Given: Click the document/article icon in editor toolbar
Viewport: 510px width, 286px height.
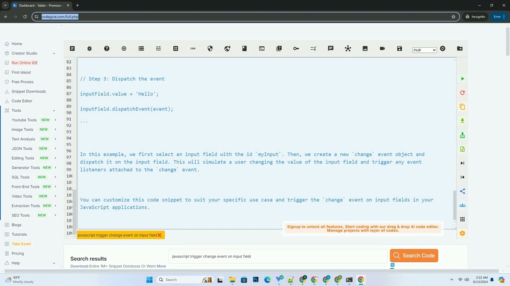Looking at the screenshot, I should pyautogui.click(x=72, y=48).
